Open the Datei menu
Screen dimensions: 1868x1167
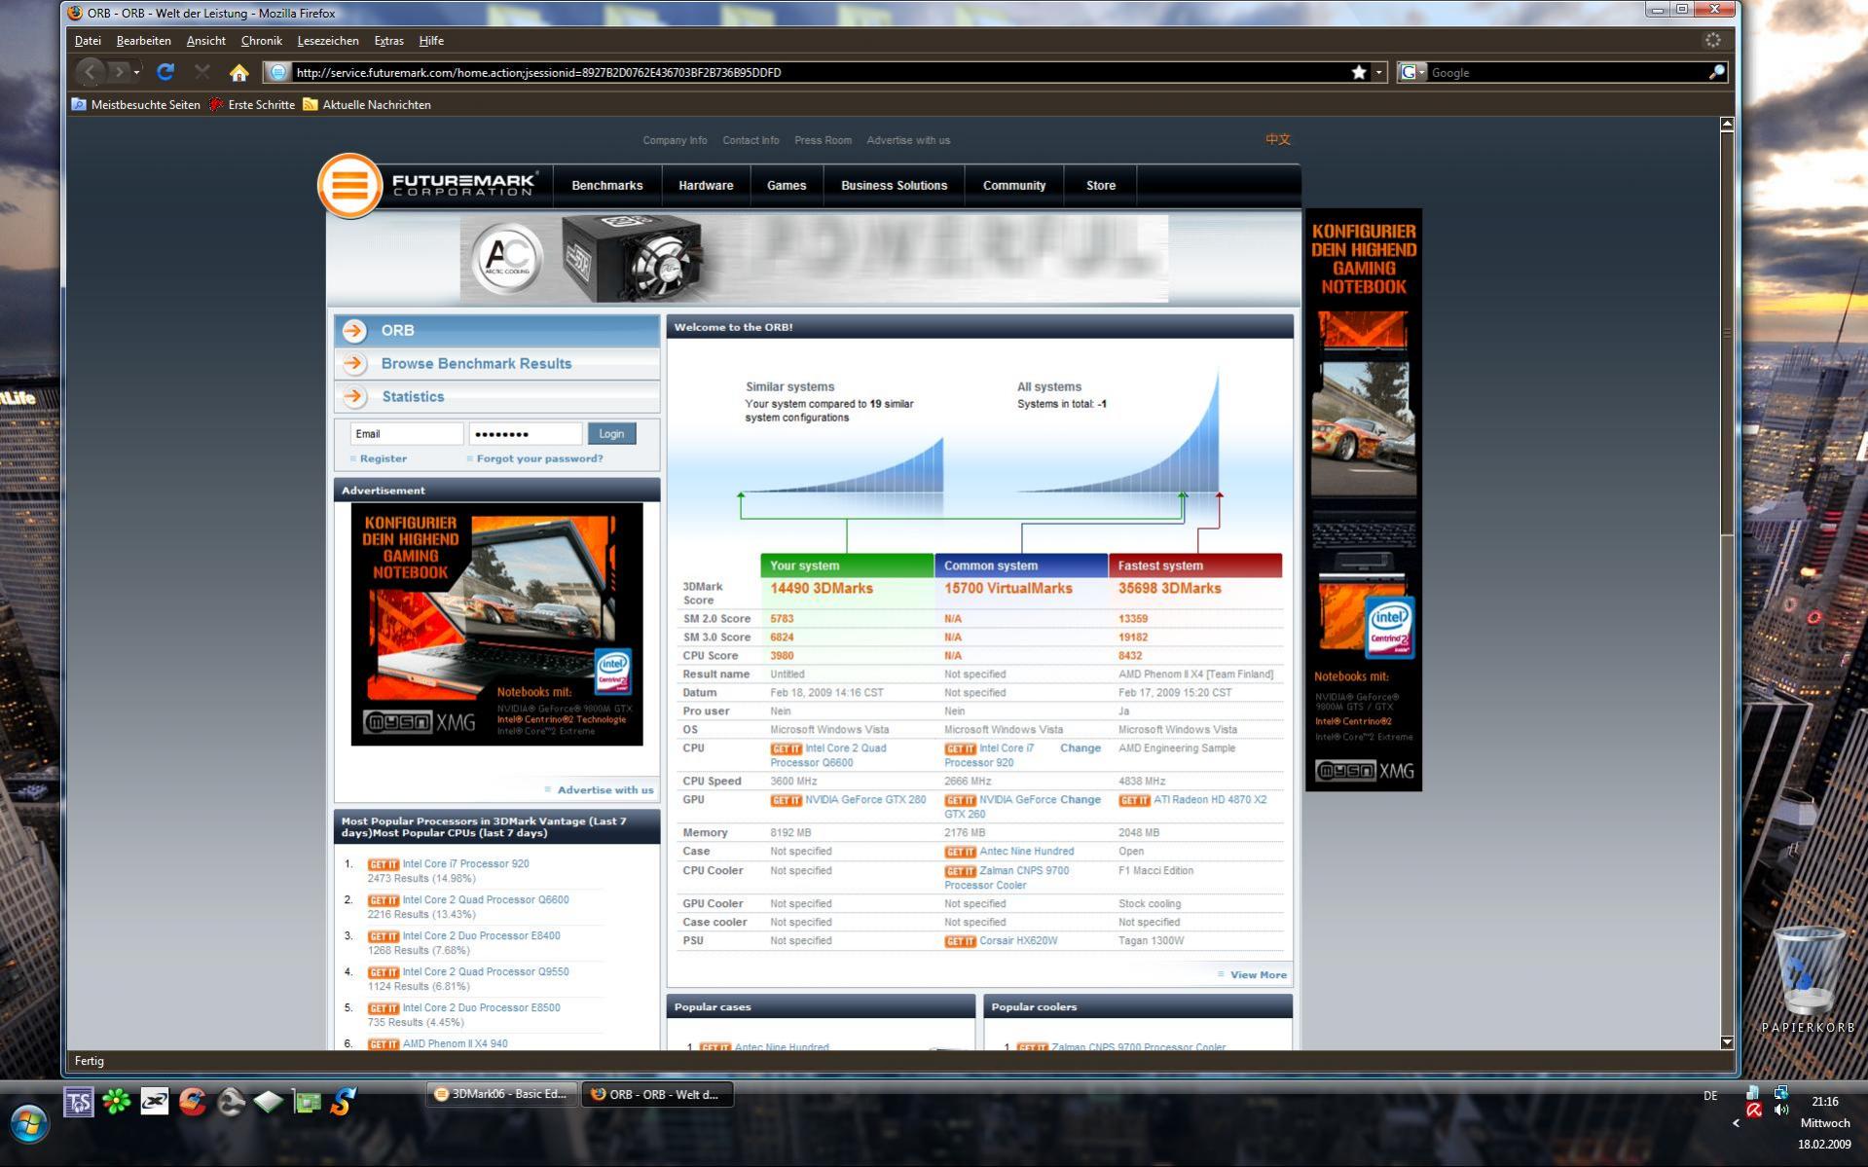[x=88, y=41]
